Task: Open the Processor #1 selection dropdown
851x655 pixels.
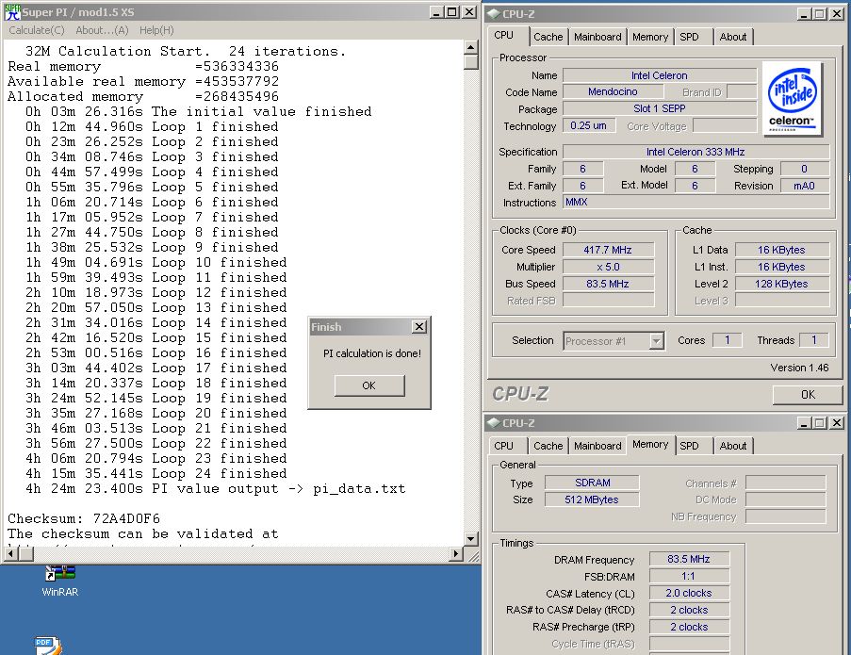Action: (614, 341)
